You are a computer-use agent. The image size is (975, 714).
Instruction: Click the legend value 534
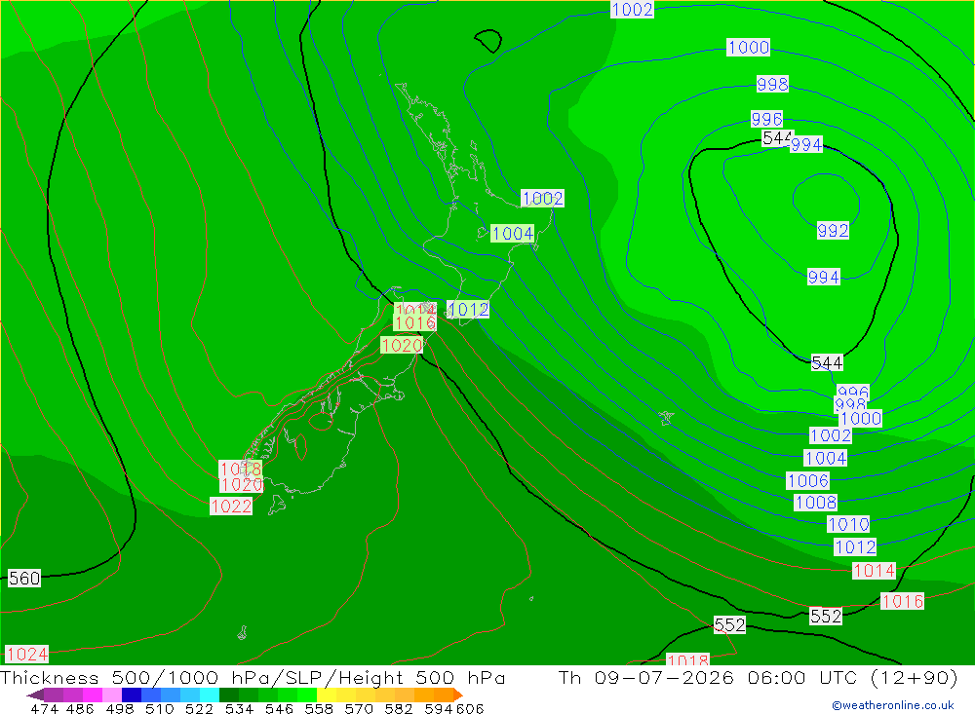[x=239, y=708]
